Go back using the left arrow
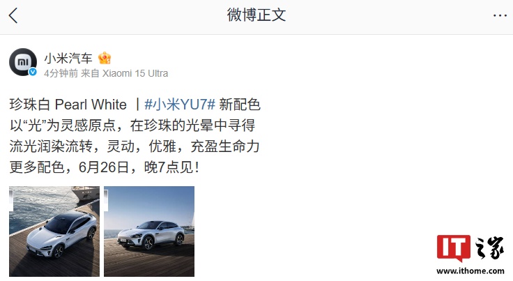 tap(13, 16)
